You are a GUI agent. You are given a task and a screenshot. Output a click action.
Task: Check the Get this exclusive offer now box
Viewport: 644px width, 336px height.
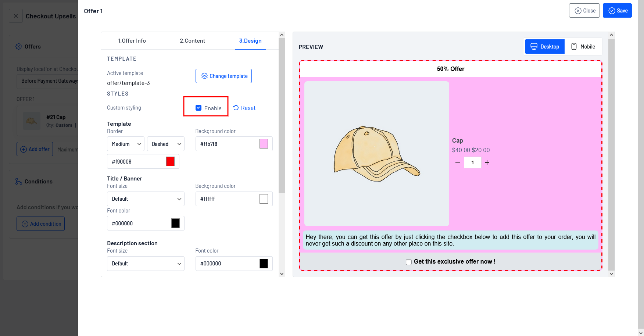tap(409, 262)
